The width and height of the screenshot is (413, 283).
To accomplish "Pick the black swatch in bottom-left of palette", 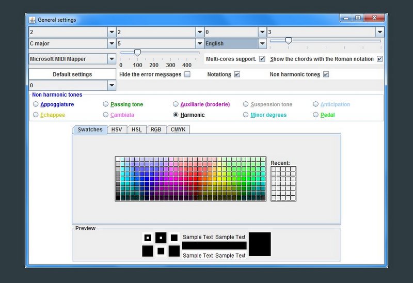I will tap(118, 198).
